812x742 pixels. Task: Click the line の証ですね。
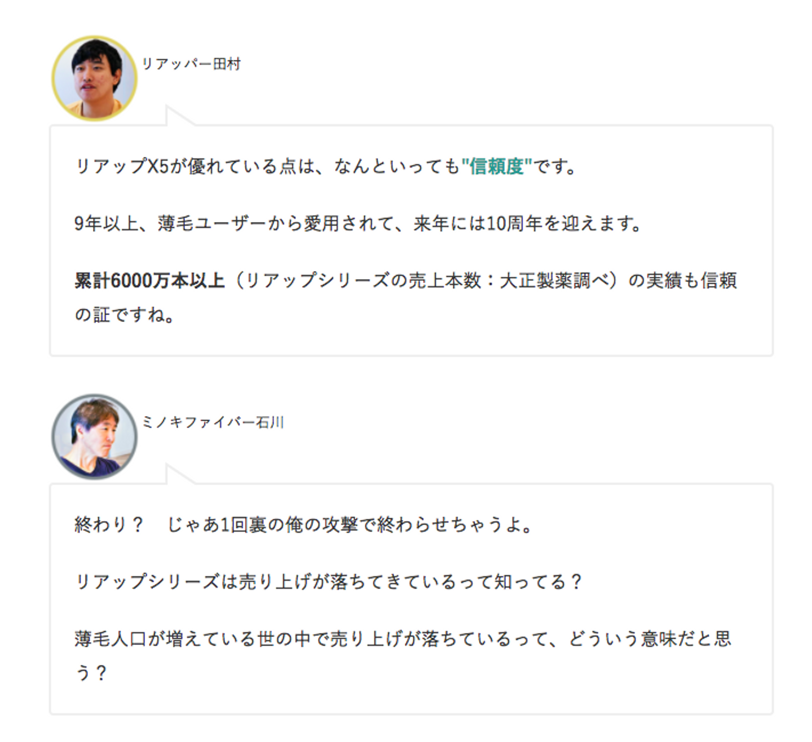coord(124,315)
